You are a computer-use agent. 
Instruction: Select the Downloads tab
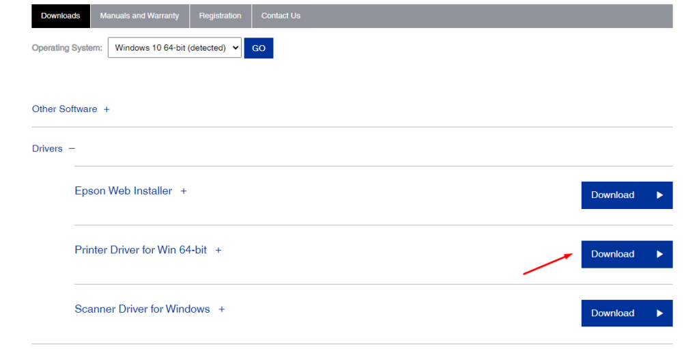tap(60, 16)
